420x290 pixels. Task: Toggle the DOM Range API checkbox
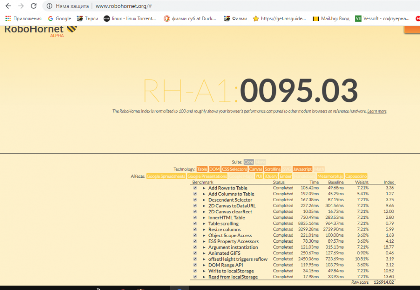pyautogui.click(x=195, y=265)
